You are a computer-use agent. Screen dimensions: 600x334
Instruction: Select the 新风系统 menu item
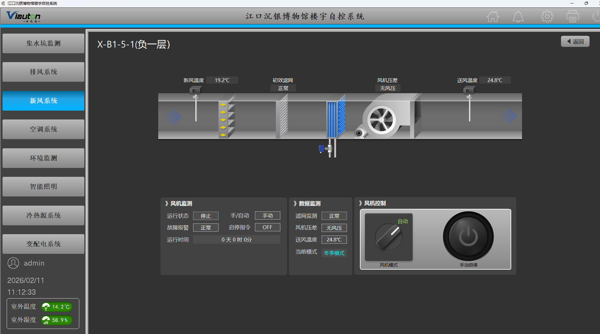43,101
